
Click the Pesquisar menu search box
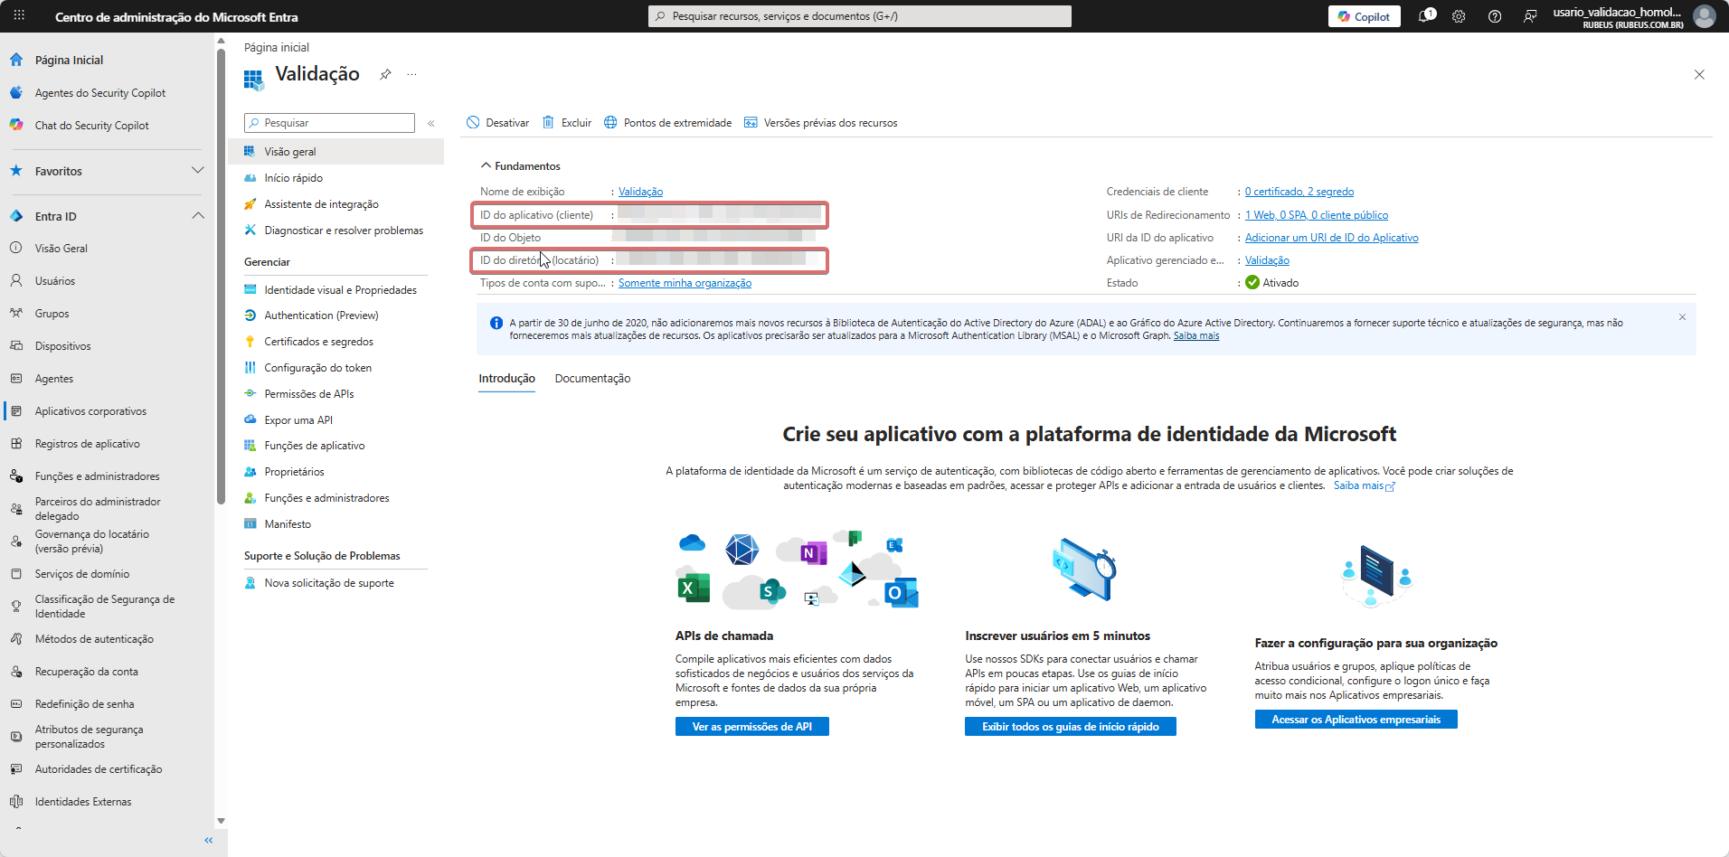point(329,123)
